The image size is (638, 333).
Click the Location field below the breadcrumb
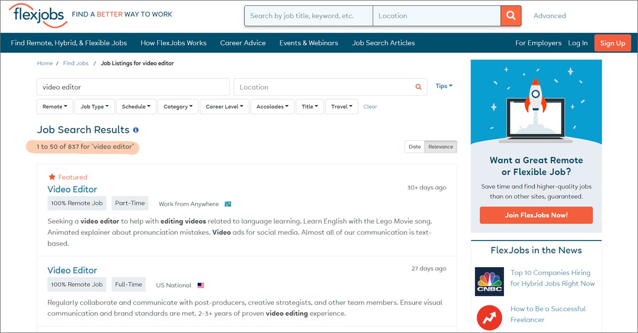330,87
